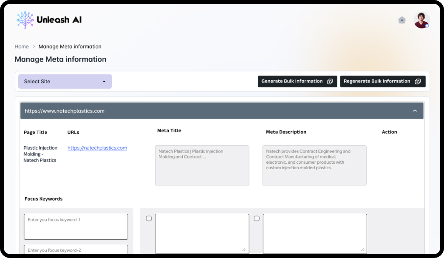This screenshot has height=258, width=444.
Task: Tick the checkbox beside new meta description box
Action: 257,218
